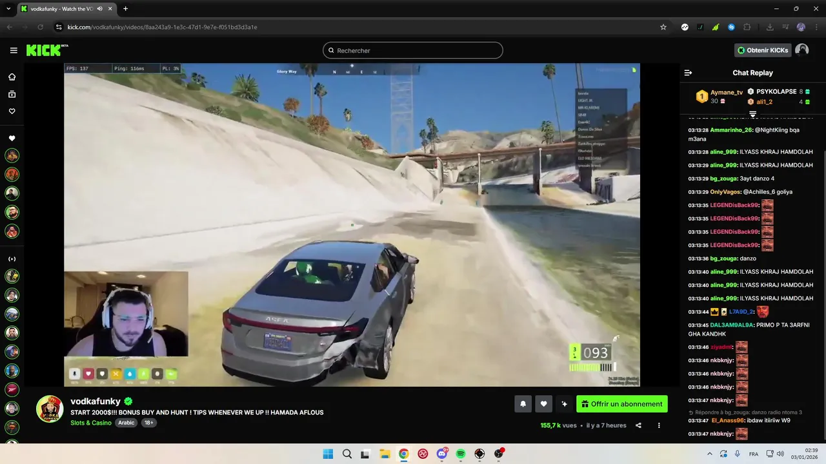
Task: Click the Rechercher search field
Action: click(x=413, y=50)
